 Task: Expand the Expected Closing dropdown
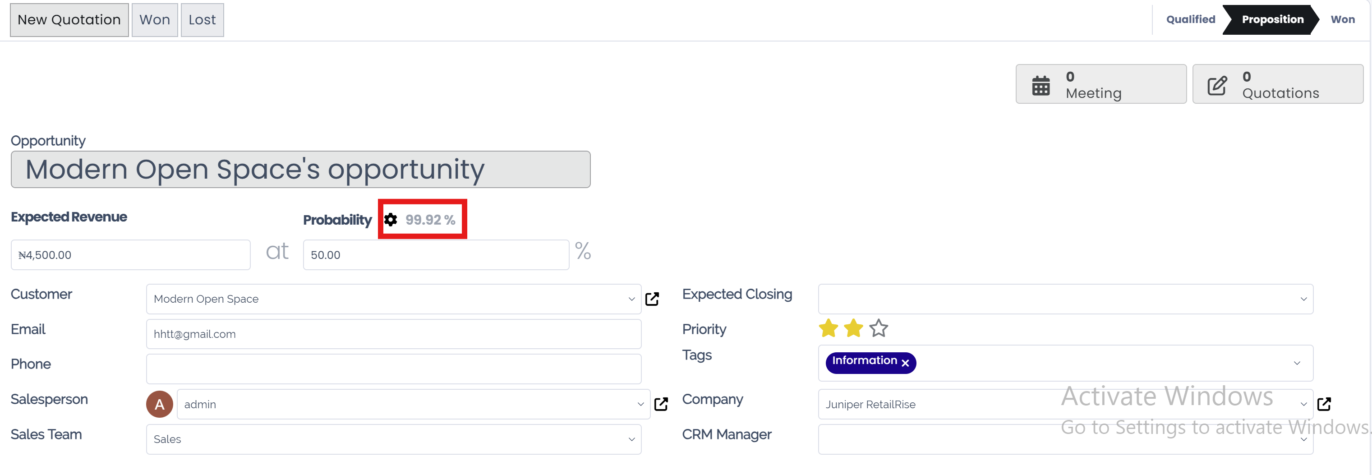click(x=1303, y=299)
